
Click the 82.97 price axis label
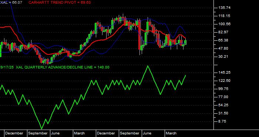pos(224,32)
